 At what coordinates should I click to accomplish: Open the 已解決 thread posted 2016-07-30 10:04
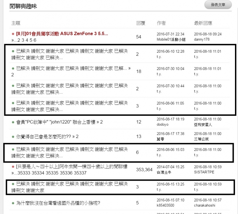[71, 68]
